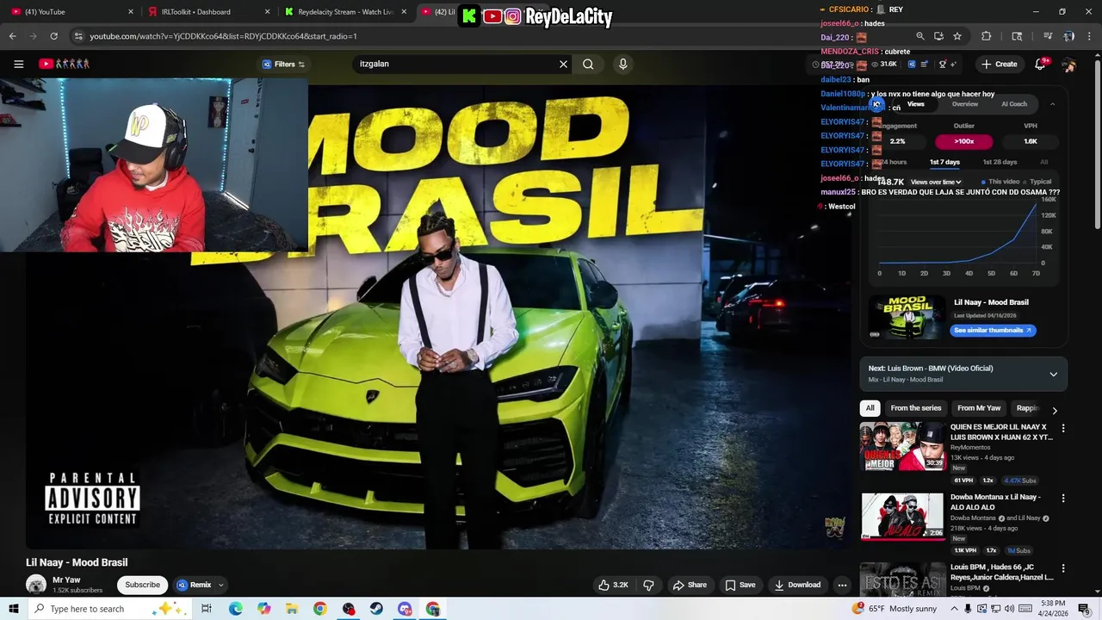
Task: Click the Mood Brasil thumbnail in the vidIQ card
Action: tap(906, 317)
